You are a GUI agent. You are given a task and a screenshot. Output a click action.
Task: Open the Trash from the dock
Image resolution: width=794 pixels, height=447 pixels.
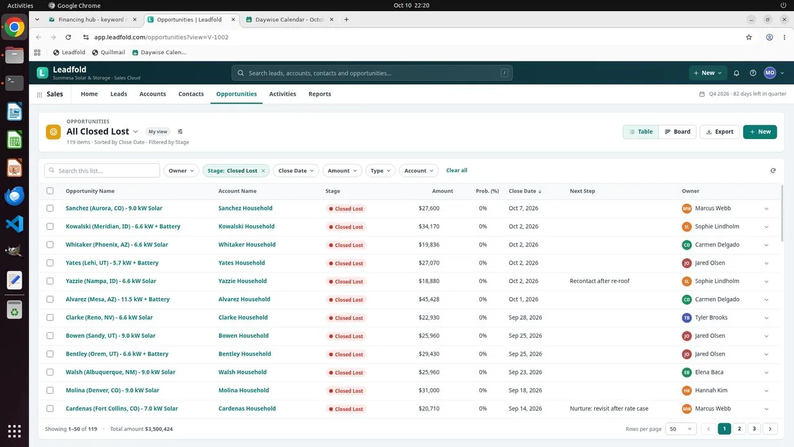coord(14,309)
